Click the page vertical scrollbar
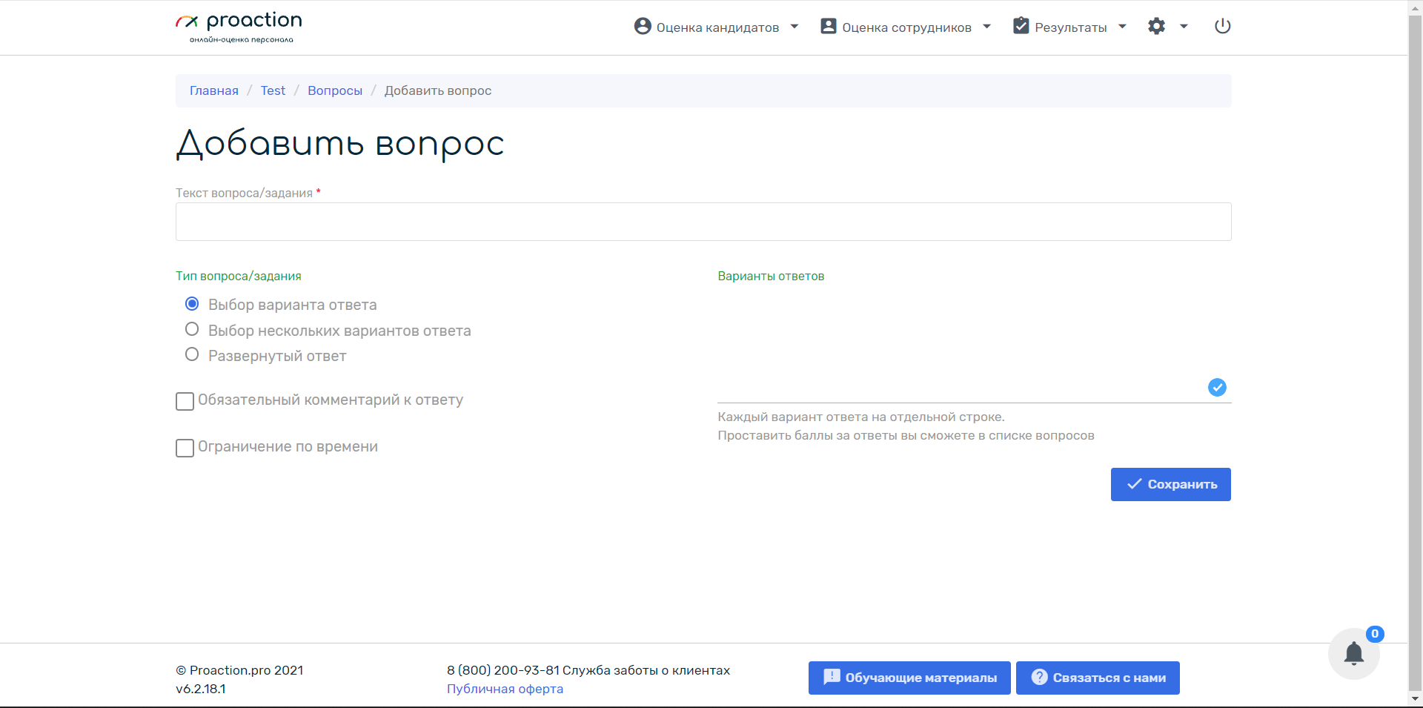The height and width of the screenshot is (708, 1423). (x=1415, y=354)
